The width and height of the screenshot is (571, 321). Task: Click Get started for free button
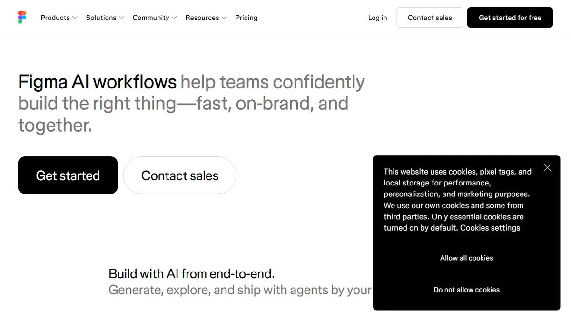(x=510, y=18)
